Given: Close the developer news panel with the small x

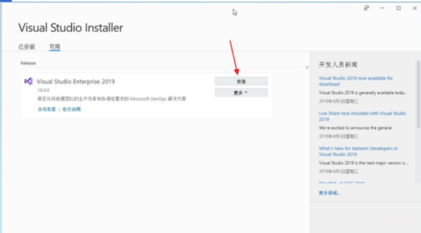Looking at the screenshot, I should point(307,67).
